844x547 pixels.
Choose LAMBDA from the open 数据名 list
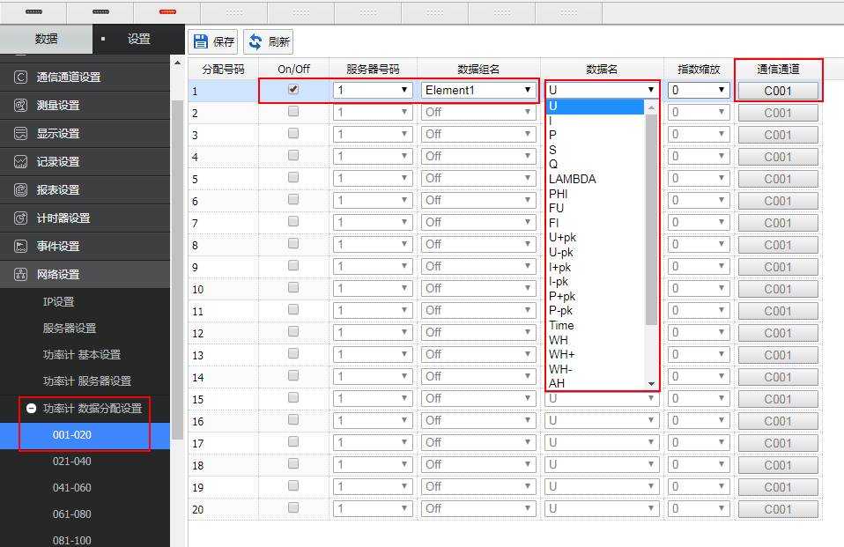click(572, 179)
